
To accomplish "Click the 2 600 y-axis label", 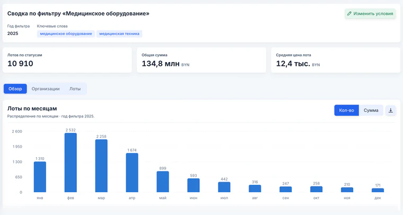I will [x=17, y=132].
